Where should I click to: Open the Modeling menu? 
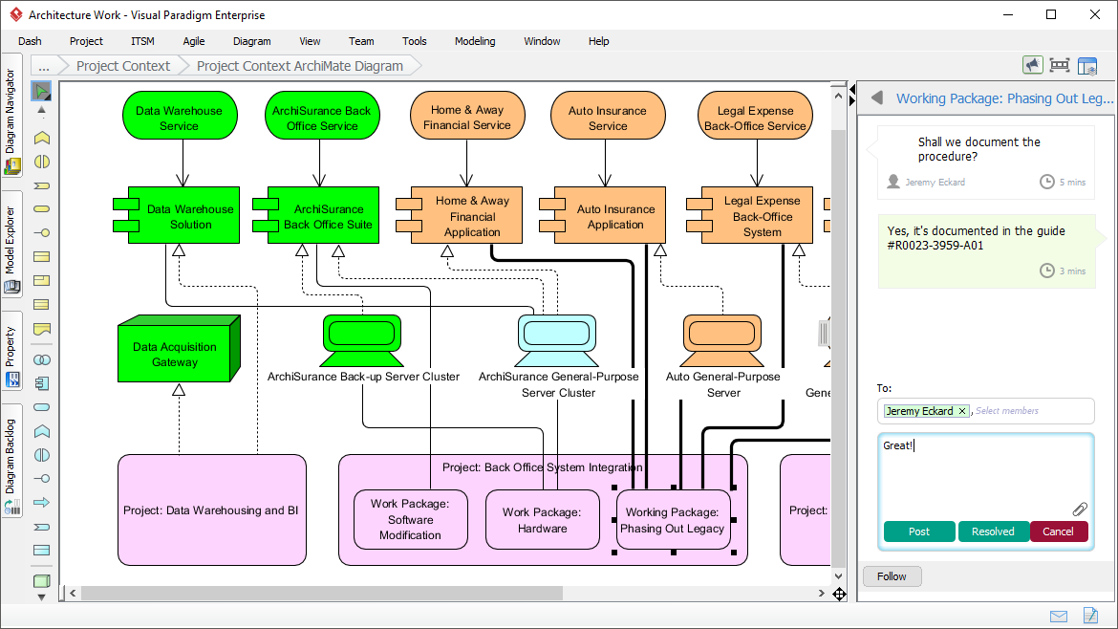click(x=475, y=41)
